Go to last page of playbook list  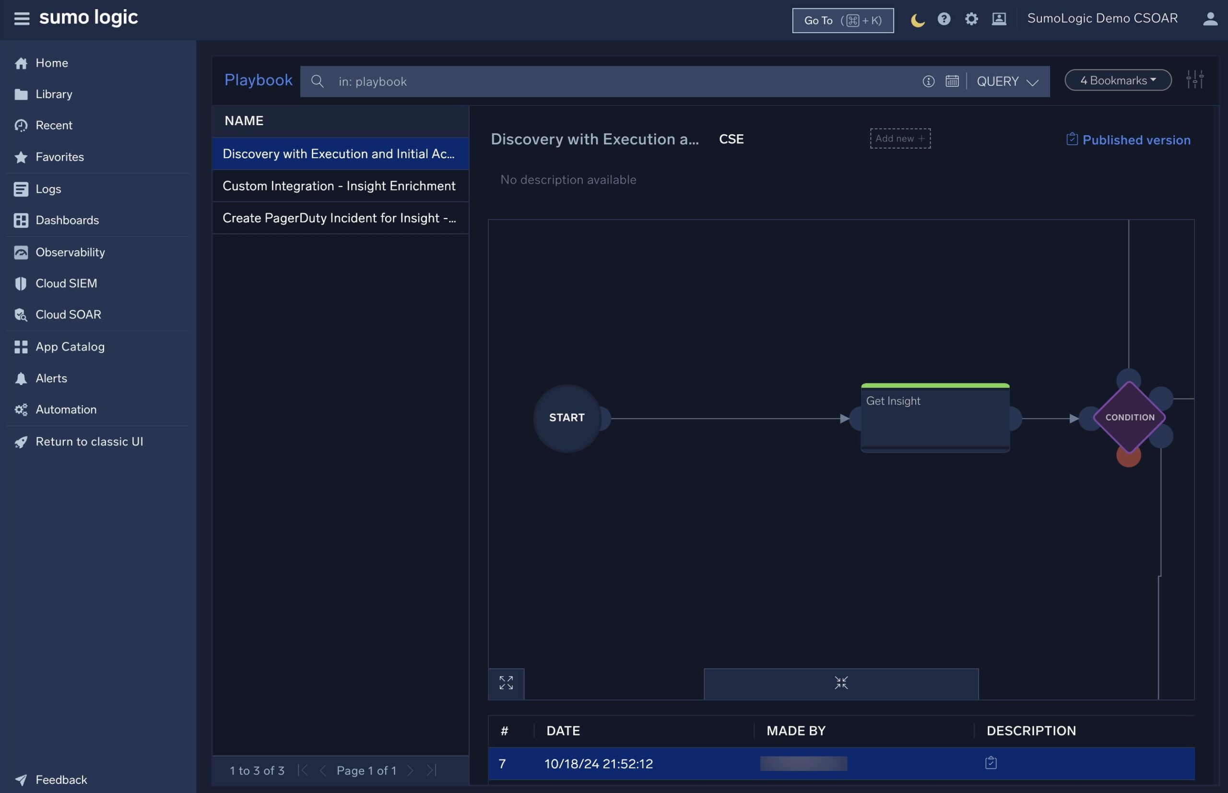[x=432, y=770]
